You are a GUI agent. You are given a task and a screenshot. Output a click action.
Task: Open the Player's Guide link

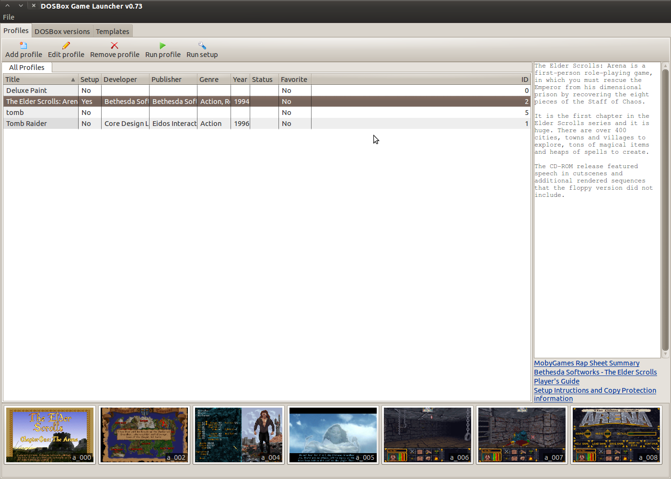point(556,381)
